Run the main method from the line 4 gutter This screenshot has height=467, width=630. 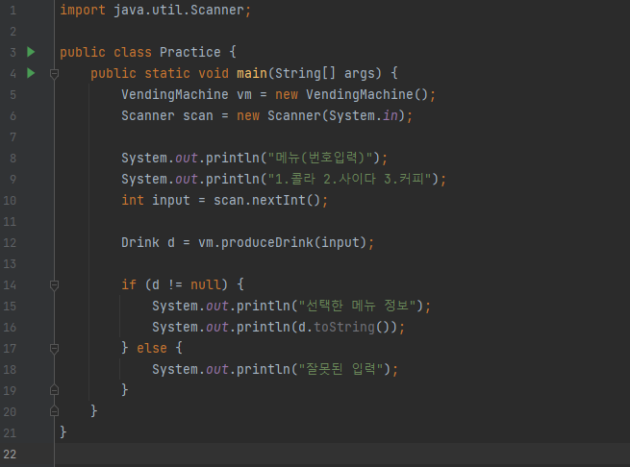pos(31,73)
